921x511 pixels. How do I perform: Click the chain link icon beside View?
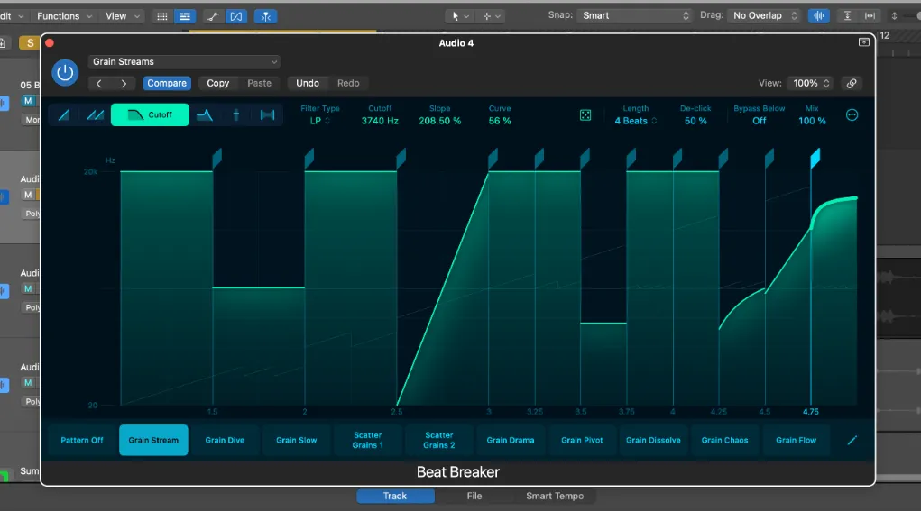pos(852,83)
